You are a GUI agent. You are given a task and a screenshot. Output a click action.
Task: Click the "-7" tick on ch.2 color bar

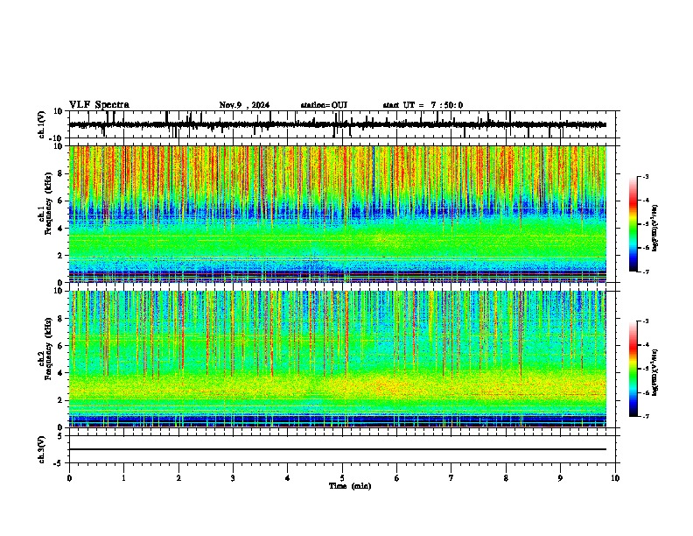pyautogui.click(x=645, y=416)
